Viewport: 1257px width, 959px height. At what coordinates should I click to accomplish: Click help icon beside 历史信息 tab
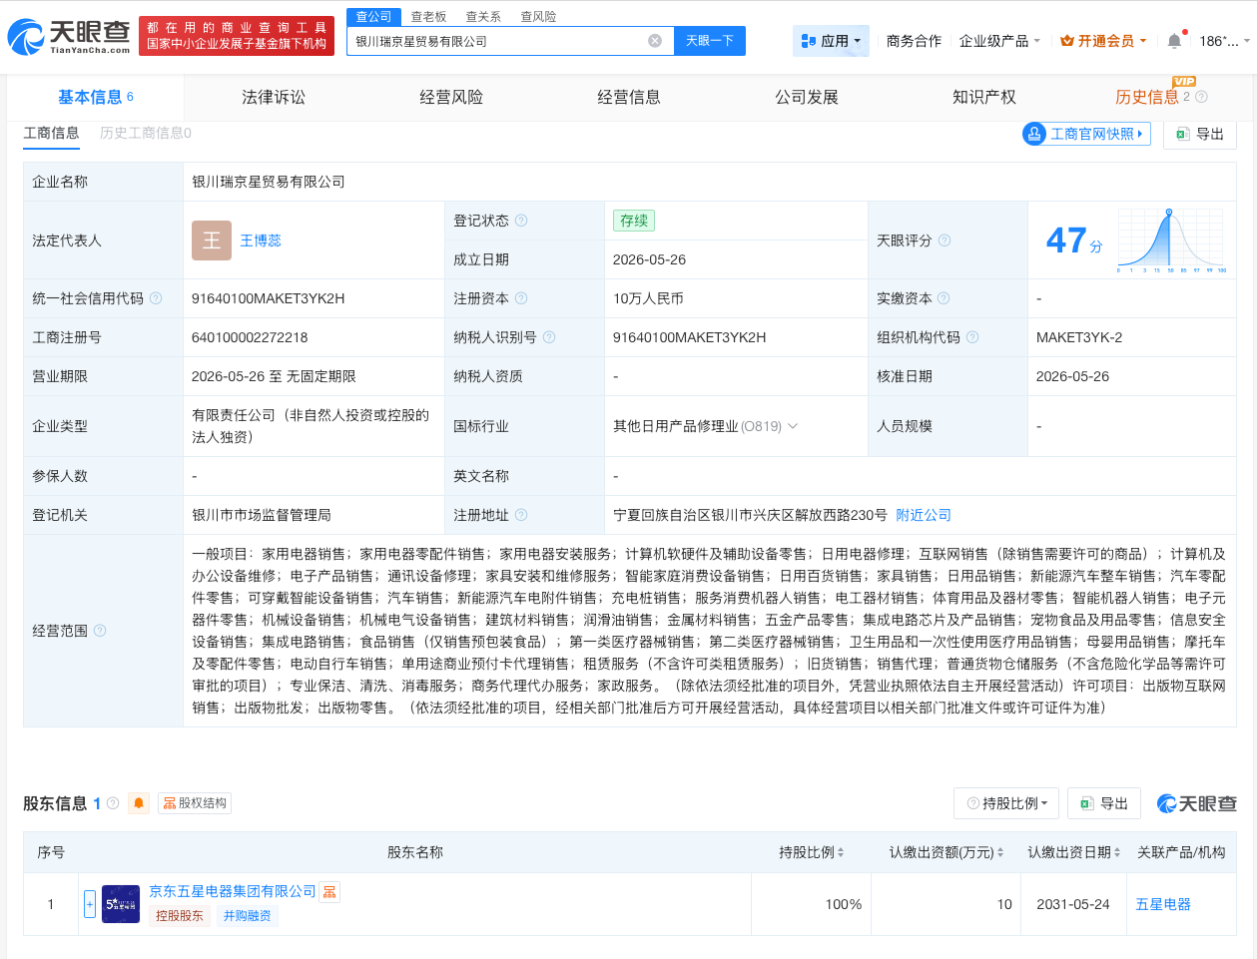click(1201, 97)
